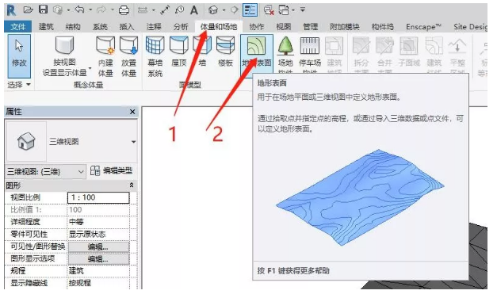This screenshot has width=497, height=298.
Task: Select the Aligned Dimension tool
Action: pyautogui.click(x=165, y=10)
